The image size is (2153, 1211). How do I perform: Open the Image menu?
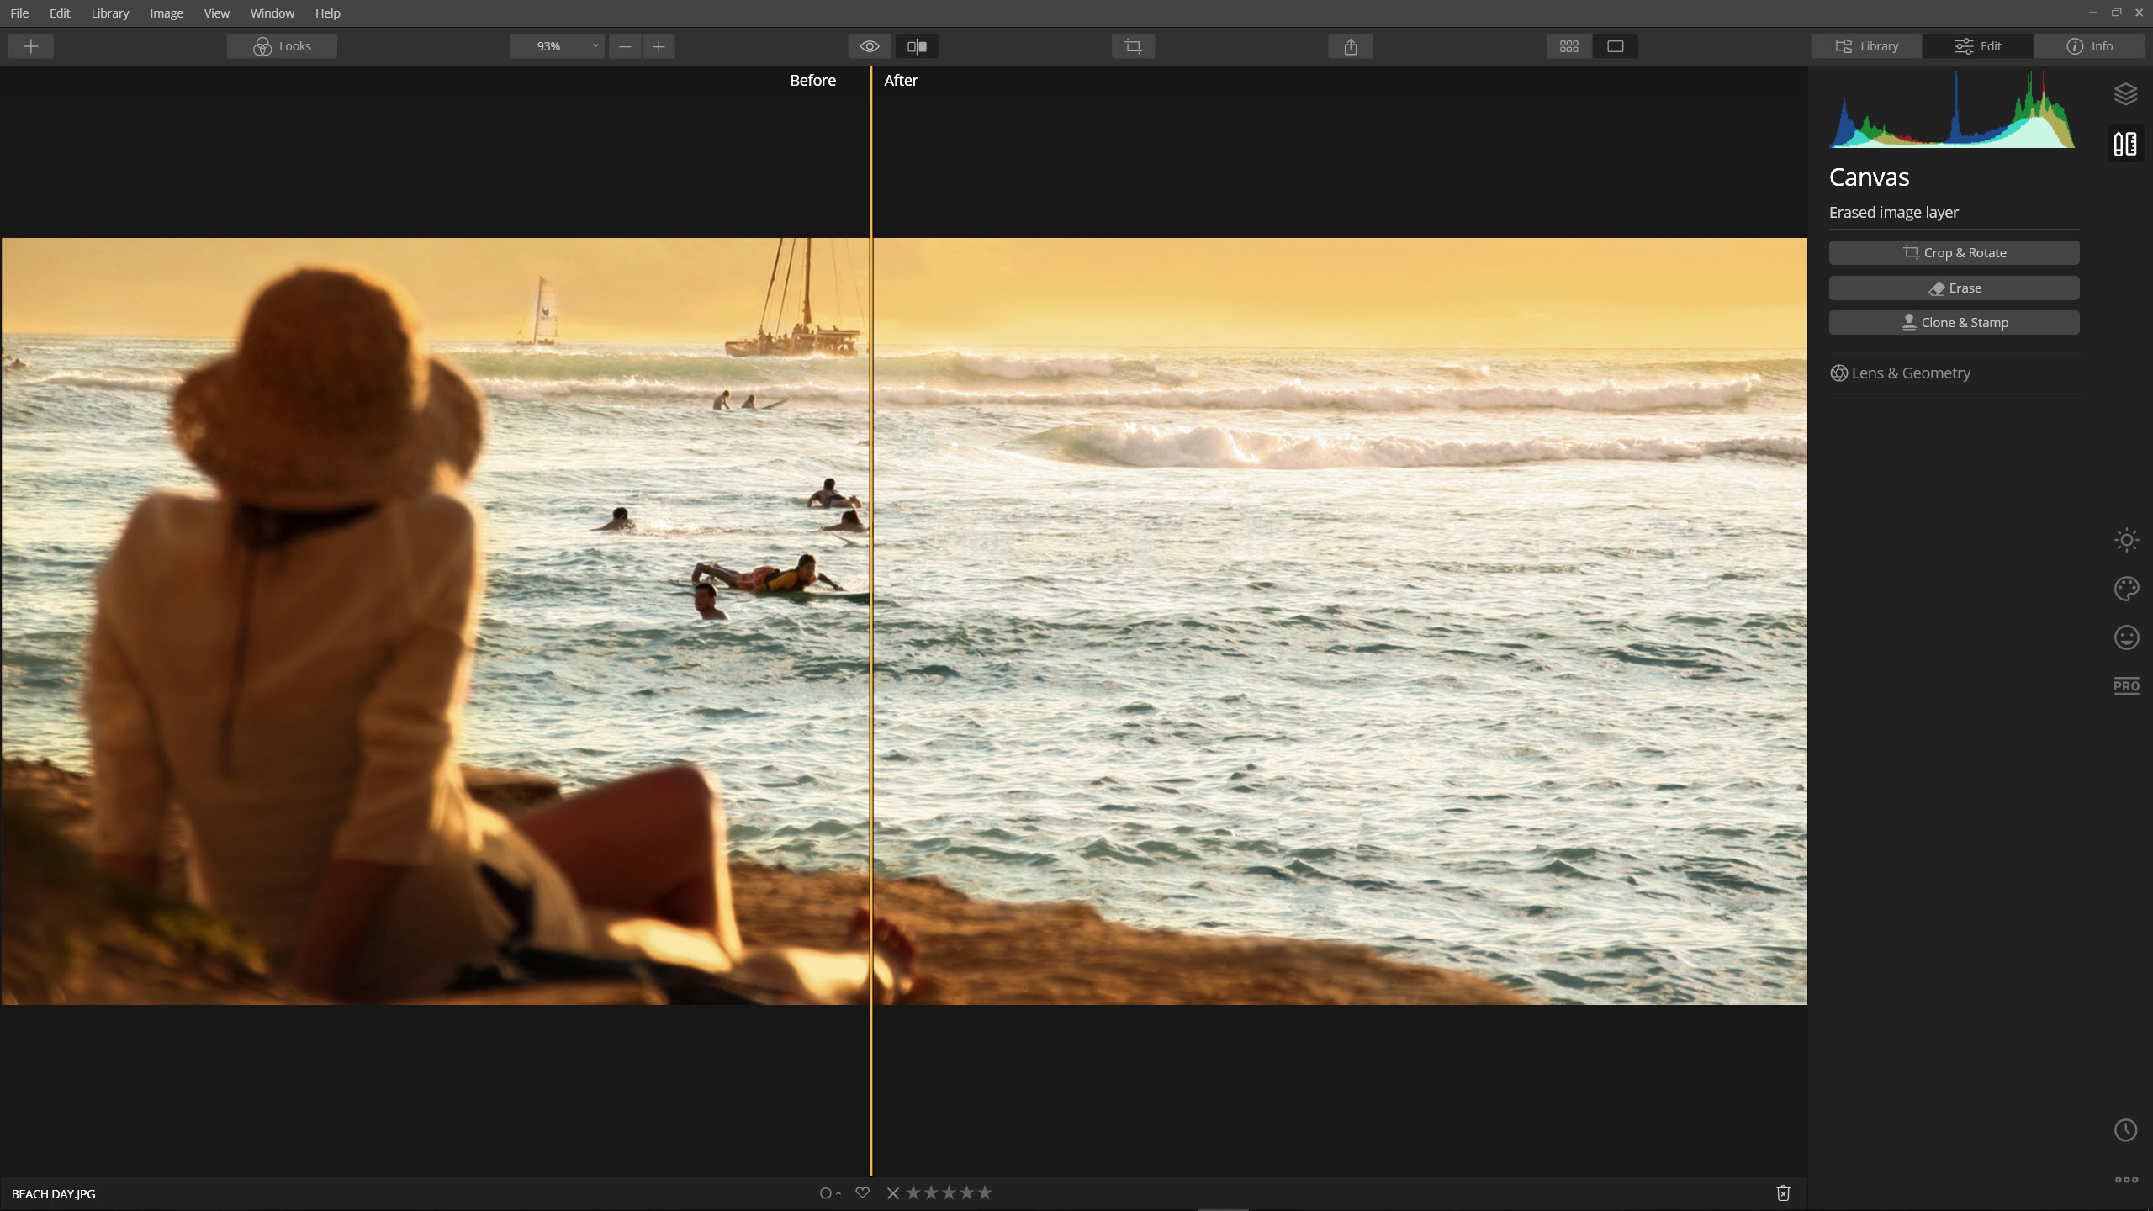pos(167,13)
